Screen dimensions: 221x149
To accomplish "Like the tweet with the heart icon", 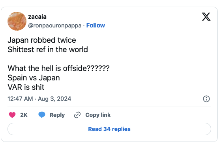I will (12, 115).
